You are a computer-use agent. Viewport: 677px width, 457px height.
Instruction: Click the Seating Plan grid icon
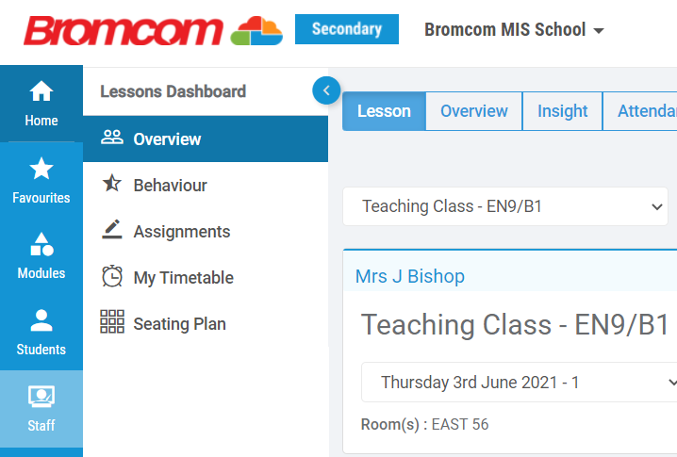[x=112, y=322]
